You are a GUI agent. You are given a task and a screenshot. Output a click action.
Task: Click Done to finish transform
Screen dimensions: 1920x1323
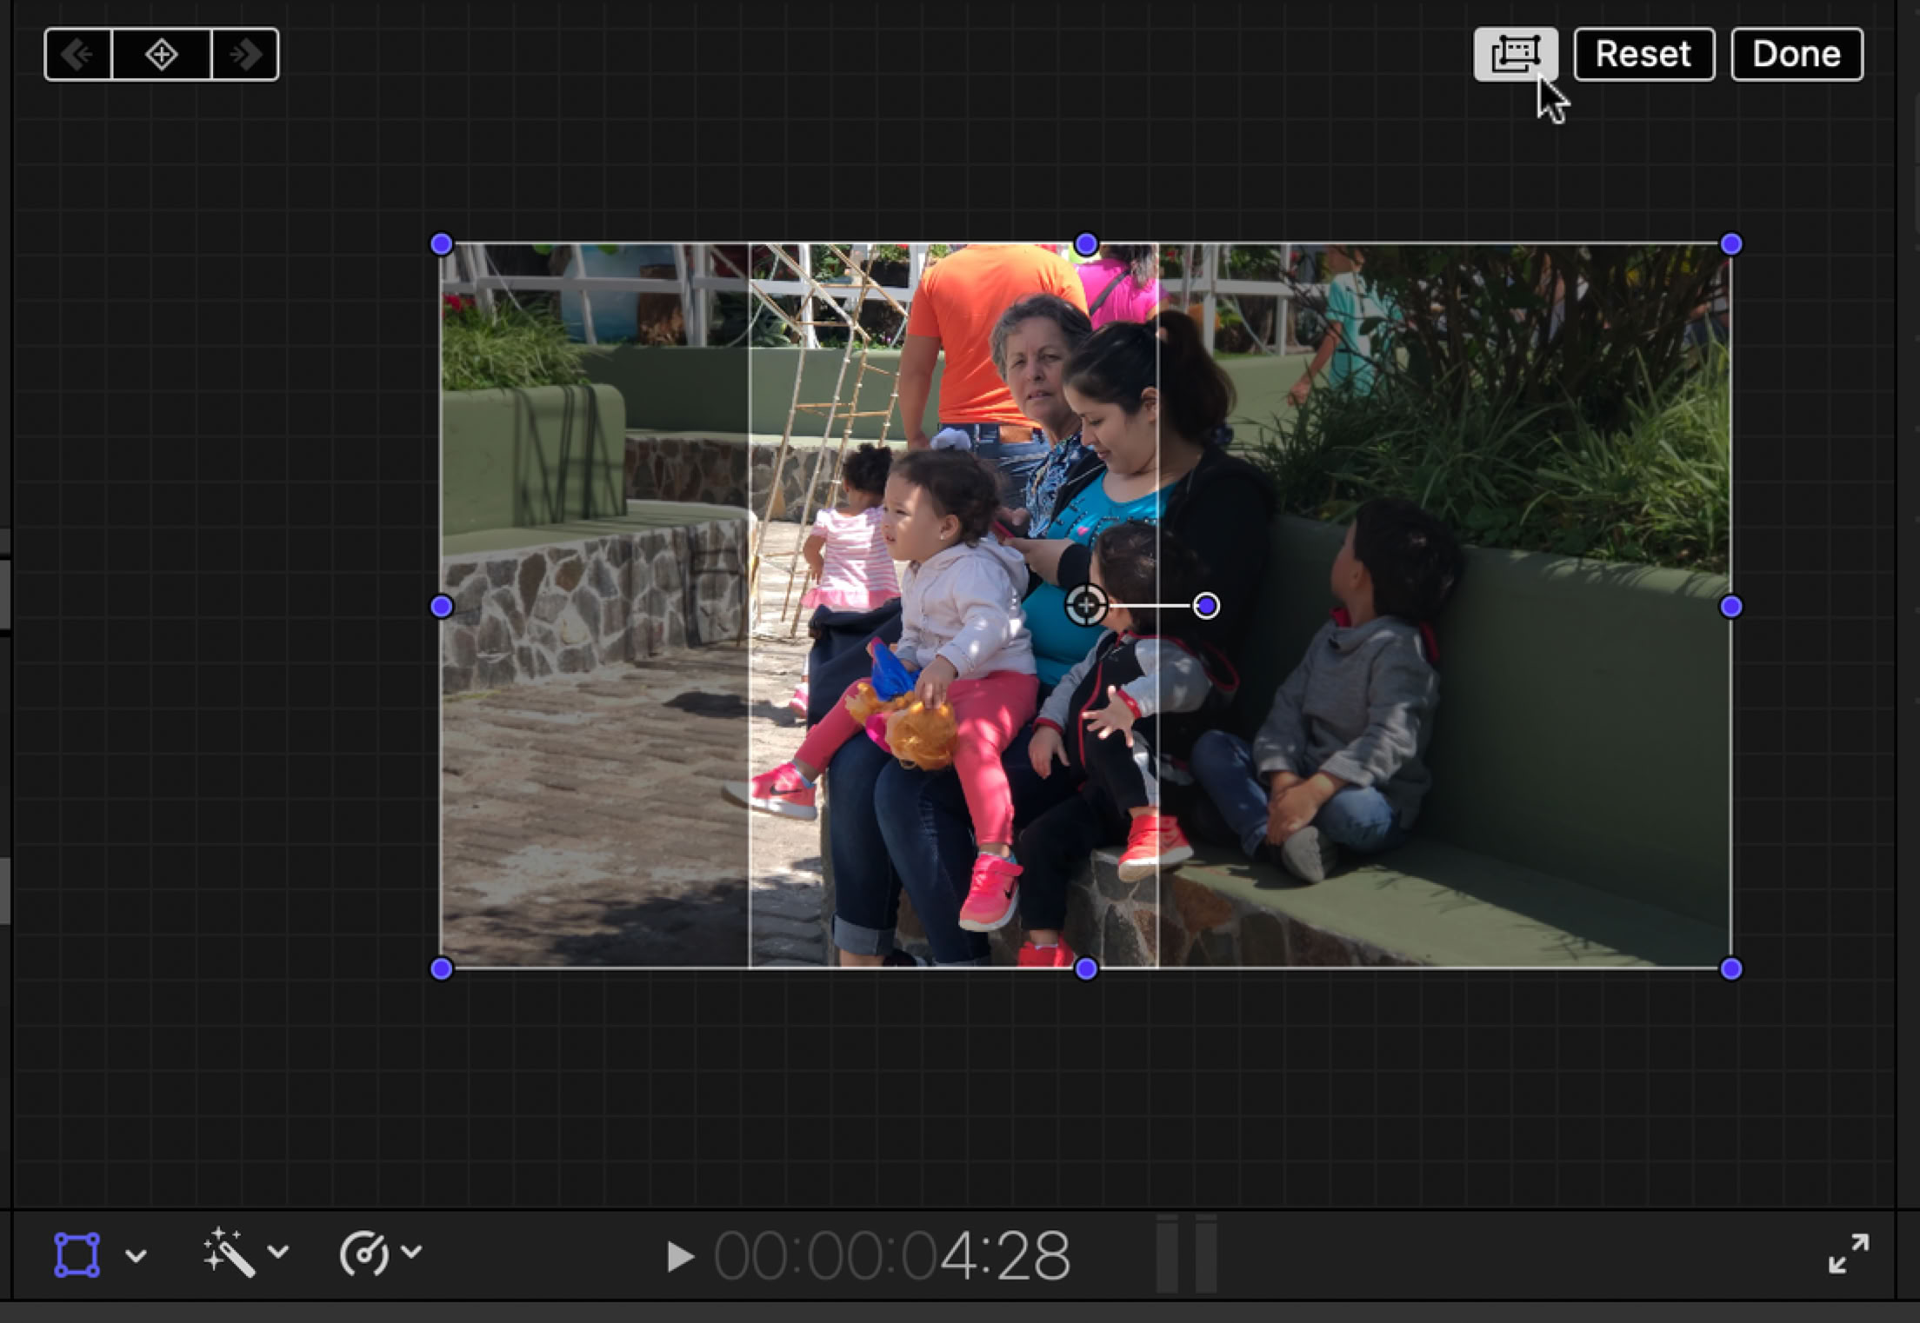pos(1797,54)
